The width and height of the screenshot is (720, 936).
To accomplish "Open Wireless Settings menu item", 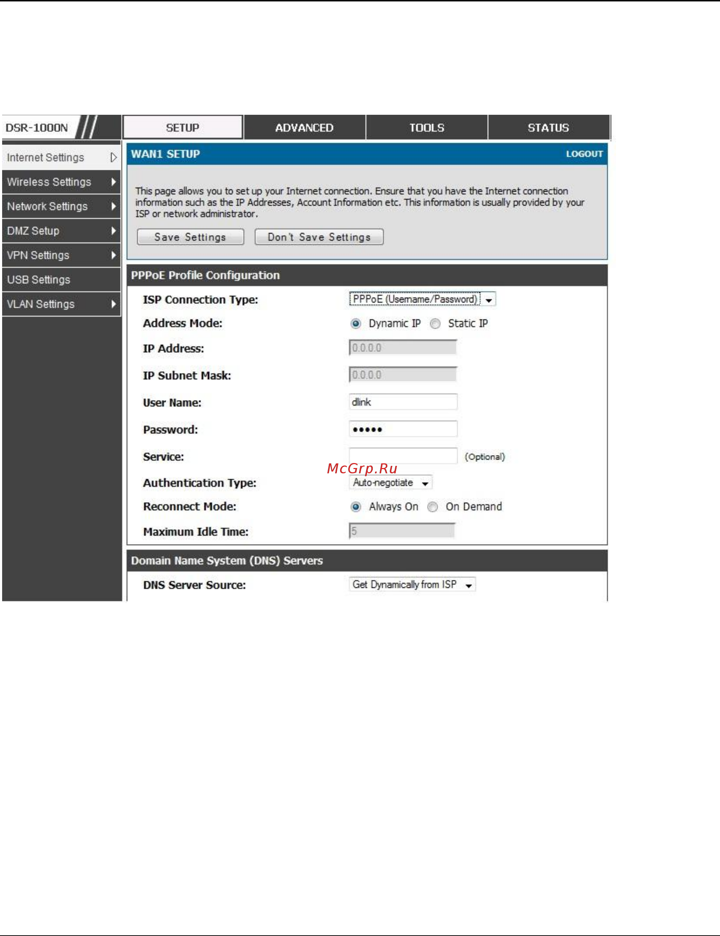I will (61, 182).
